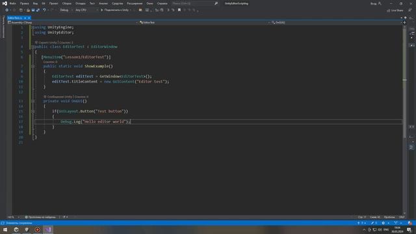The height and width of the screenshot is (234, 416).
Task: Click the status bar pending changes pencil
Action: coord(374,223)
